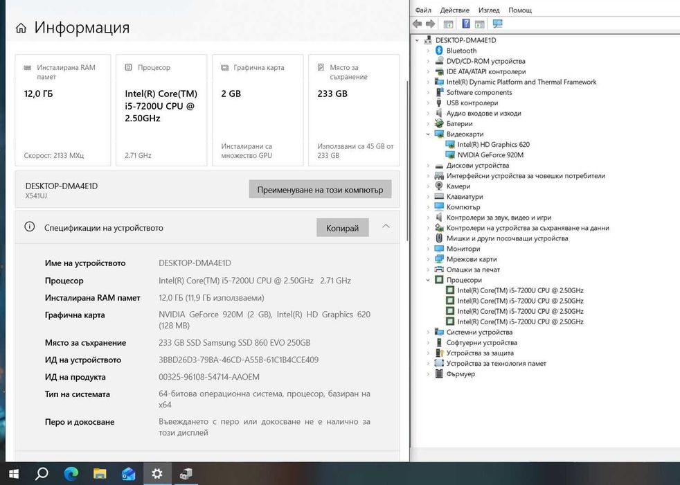Click 233 GB SSD Samsung SSD 860 EVO text
This screenshot has width=680, height=485.
point(234,343)
